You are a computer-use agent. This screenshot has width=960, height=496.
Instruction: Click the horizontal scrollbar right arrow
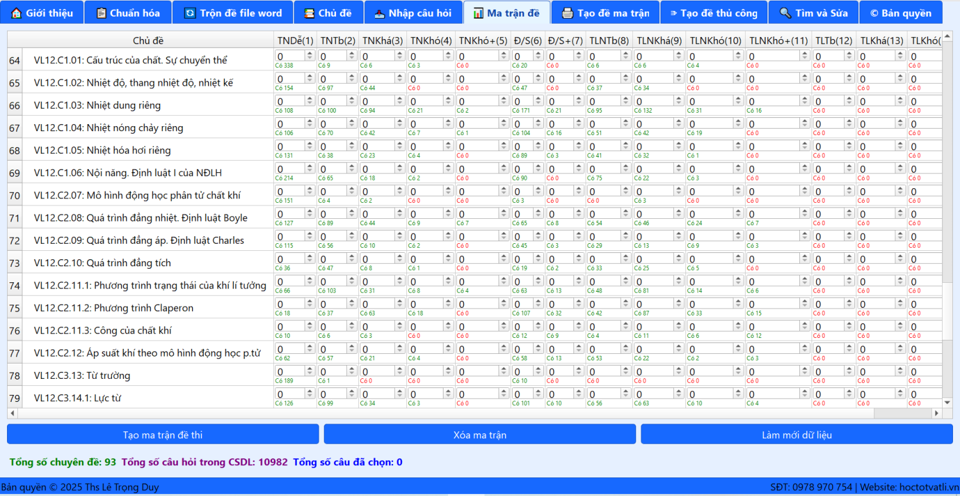pos(937,414)
